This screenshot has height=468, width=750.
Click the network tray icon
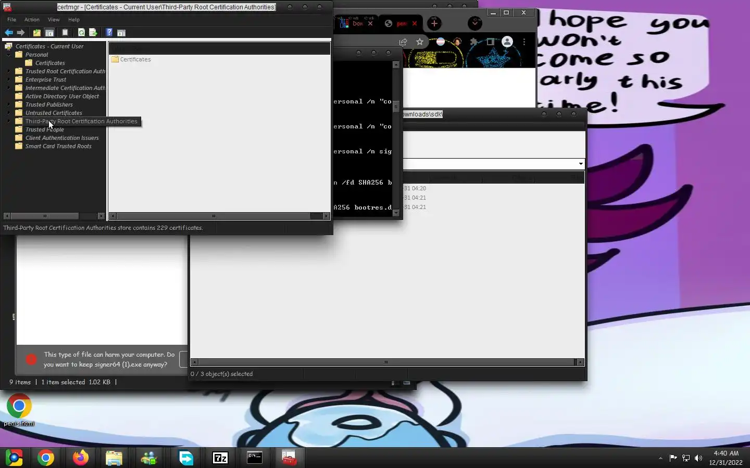(x=686, y=458)
